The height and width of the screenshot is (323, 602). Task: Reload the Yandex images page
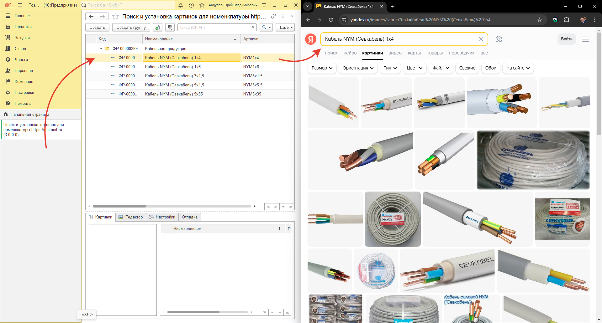click(x=331, y=20)
